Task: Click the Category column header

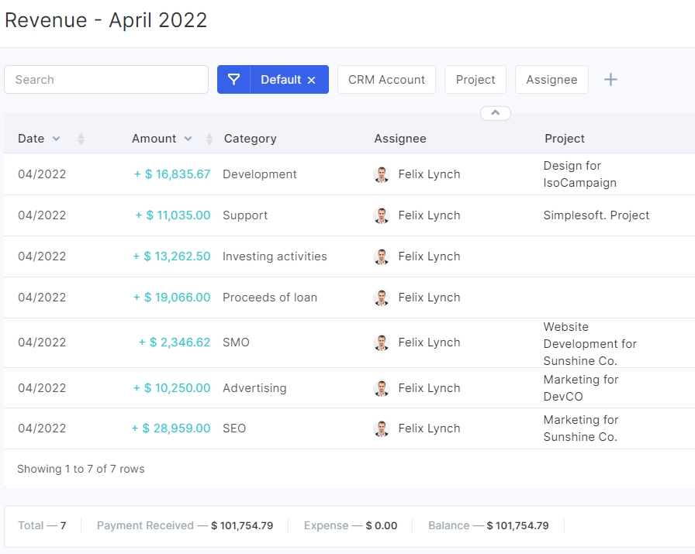Action: (x=250, y=139)
